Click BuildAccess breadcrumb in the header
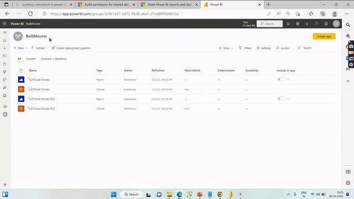Viewport: 354px width, 199px height. tap(33, 24)
